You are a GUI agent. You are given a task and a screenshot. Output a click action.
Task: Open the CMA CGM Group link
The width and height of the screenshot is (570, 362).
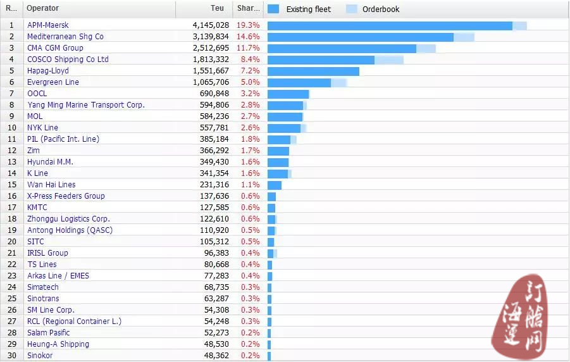coord(55,48)
